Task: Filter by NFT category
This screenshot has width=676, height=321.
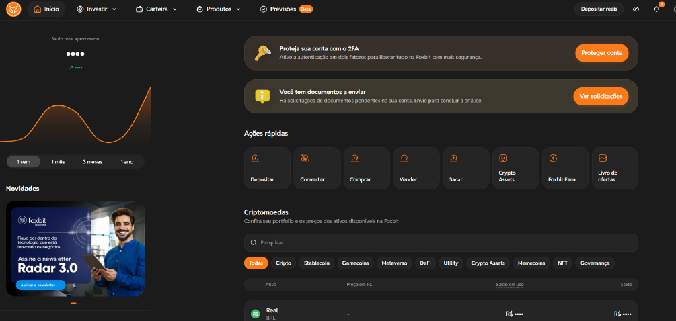Action: (562, 263)
